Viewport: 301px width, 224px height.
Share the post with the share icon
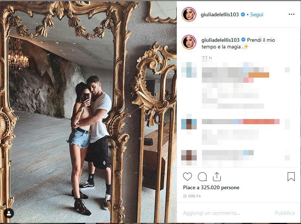pyautogui.click(x=217, y=177)
